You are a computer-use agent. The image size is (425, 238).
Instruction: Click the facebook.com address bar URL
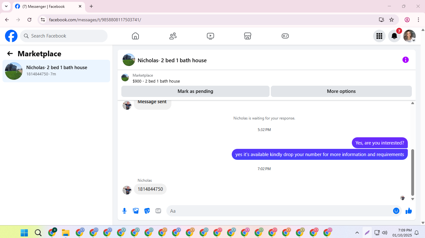[95, 20]
